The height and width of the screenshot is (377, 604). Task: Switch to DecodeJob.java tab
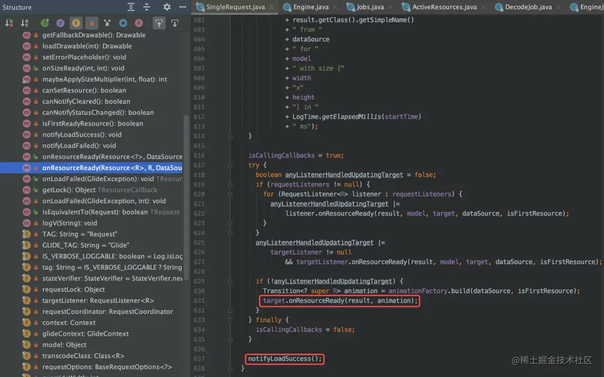click(x=528, y=7)
